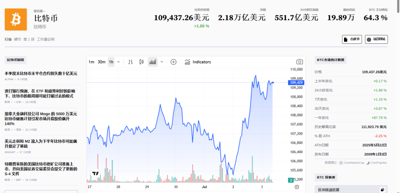
Task: Expand the time interval dropdown arrow
Action: 118,62
